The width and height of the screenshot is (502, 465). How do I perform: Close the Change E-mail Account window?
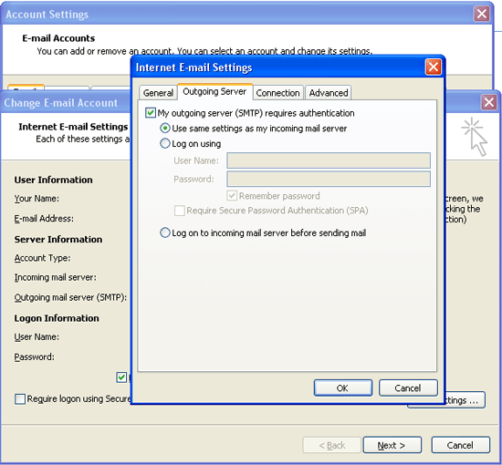pos(489,103)
